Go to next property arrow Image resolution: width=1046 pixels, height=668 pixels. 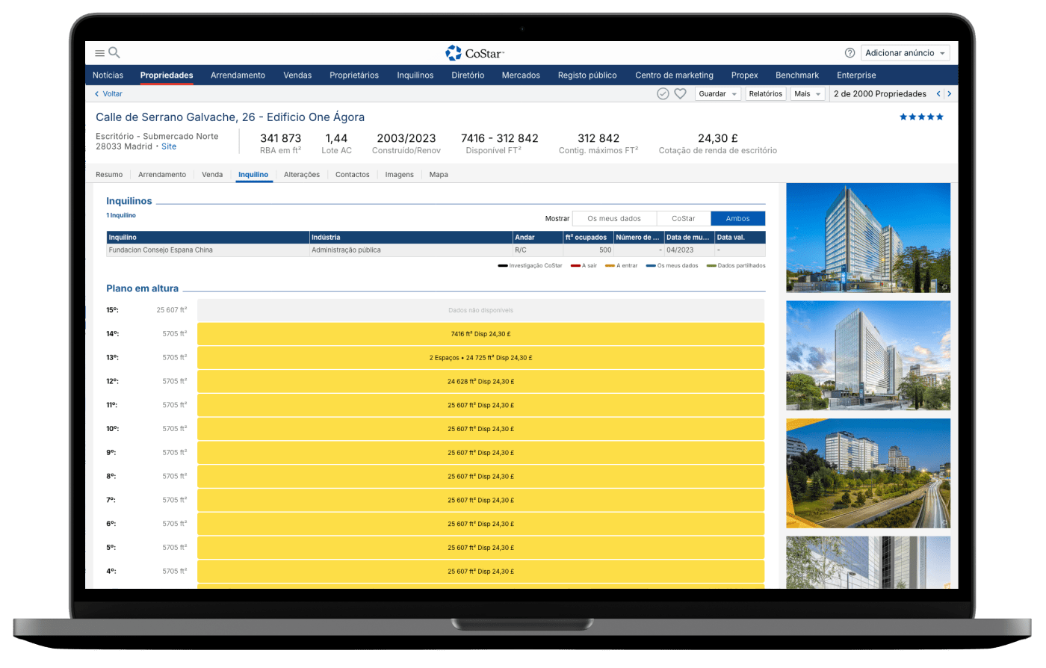950,94
